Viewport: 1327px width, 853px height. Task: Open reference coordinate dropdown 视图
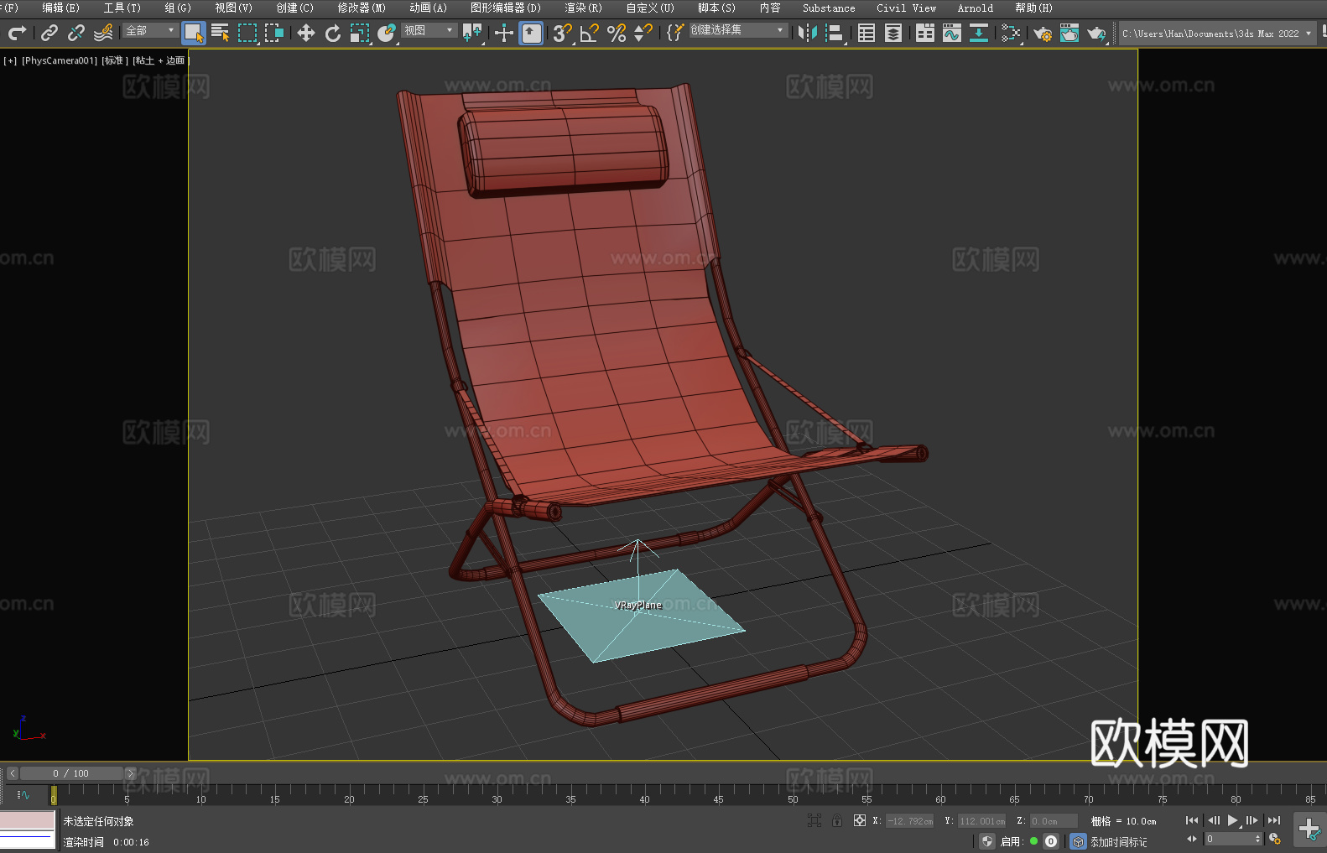click(x=429, y=30)
